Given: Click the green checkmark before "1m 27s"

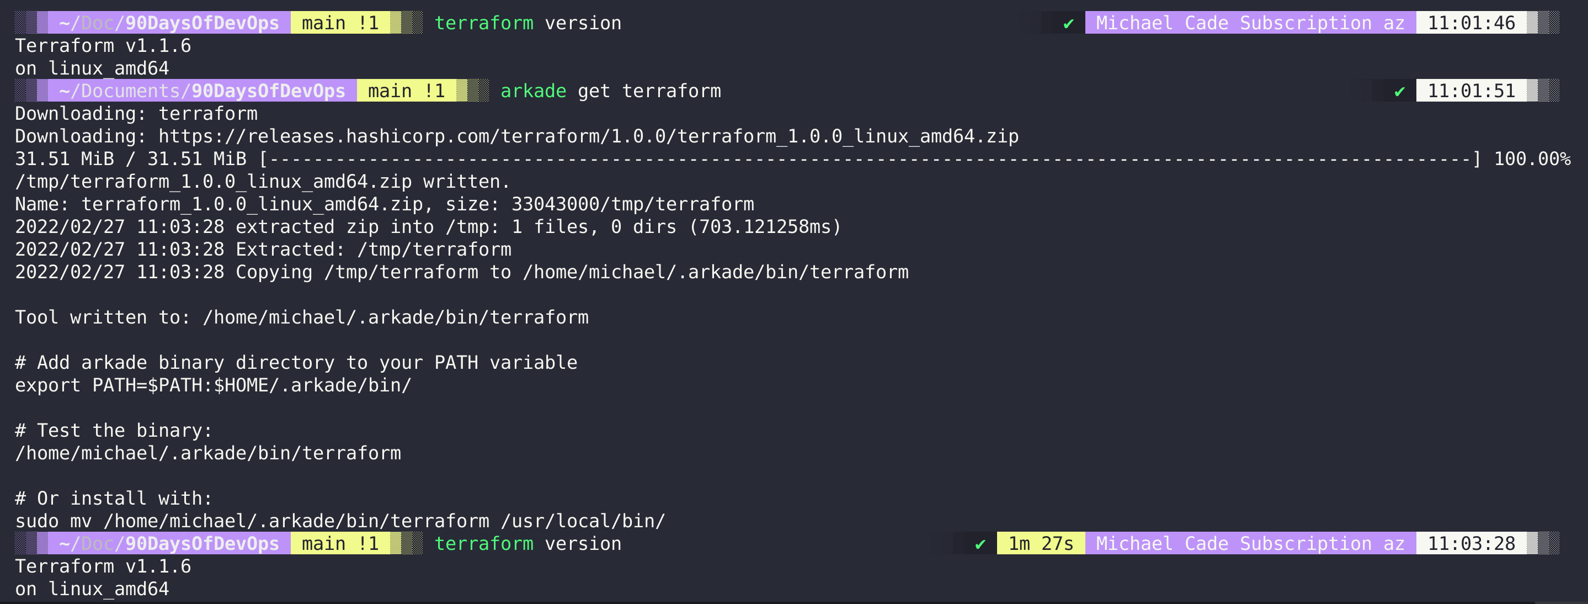Looking at the screenshot, I should (980, 544).
